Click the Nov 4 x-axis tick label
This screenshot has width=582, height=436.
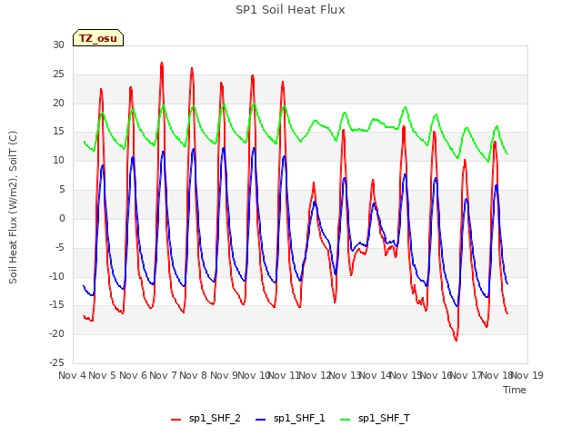72,375
